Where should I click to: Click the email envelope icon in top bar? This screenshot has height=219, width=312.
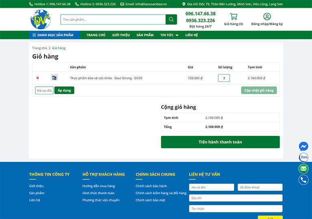(122, 4)
